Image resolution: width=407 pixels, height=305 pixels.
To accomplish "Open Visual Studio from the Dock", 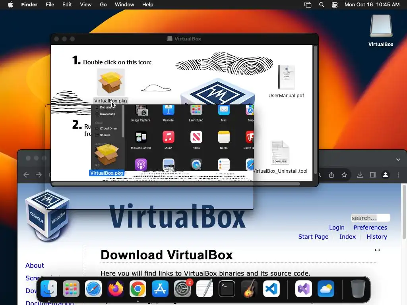I will click(x=304, y=289).
